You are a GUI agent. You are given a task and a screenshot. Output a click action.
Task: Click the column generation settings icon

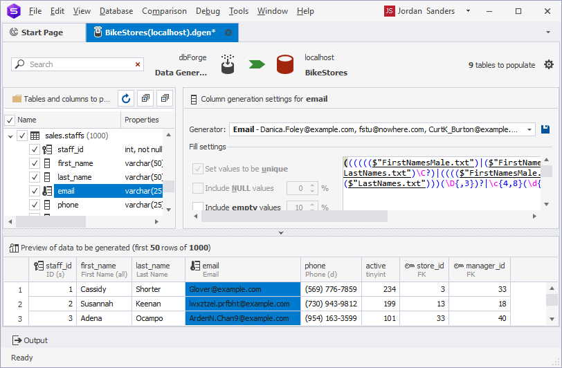[x=194, y=99]
